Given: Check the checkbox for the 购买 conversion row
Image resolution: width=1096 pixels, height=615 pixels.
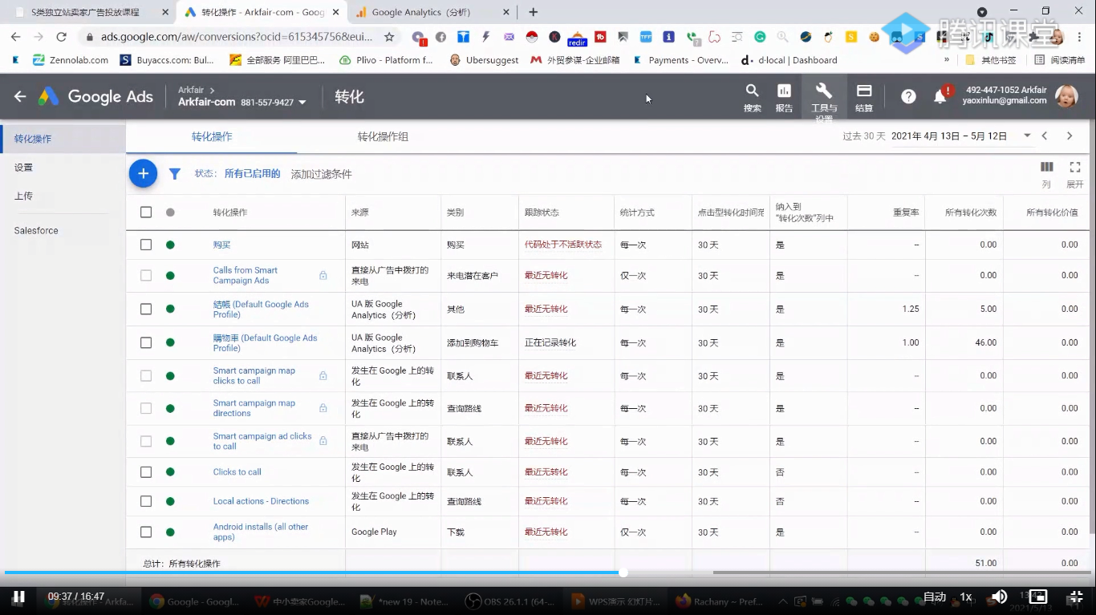Looking at the screenshot, I should pyautogui.click(x=145, y=244).
